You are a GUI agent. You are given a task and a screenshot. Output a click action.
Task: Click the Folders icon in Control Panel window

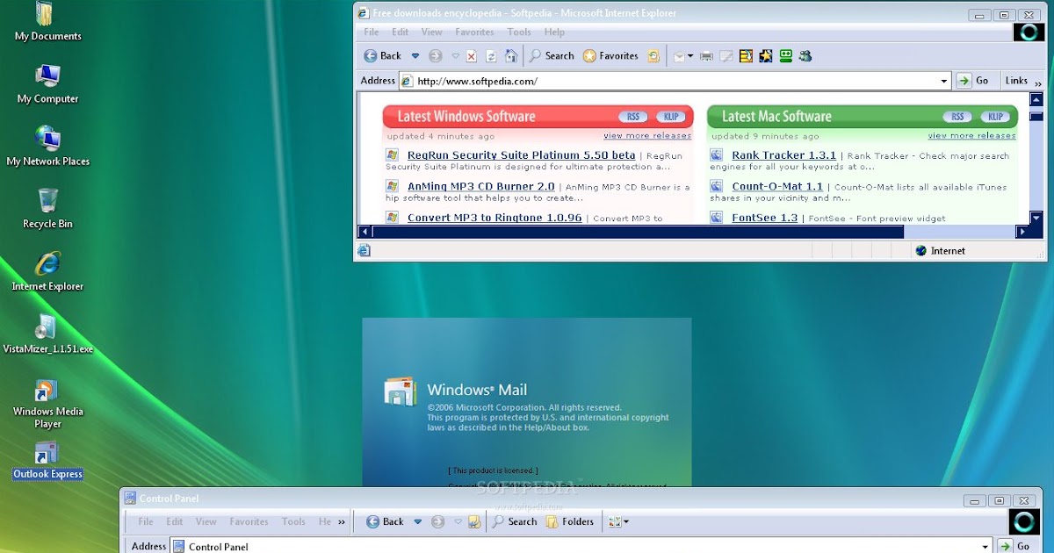570,521
